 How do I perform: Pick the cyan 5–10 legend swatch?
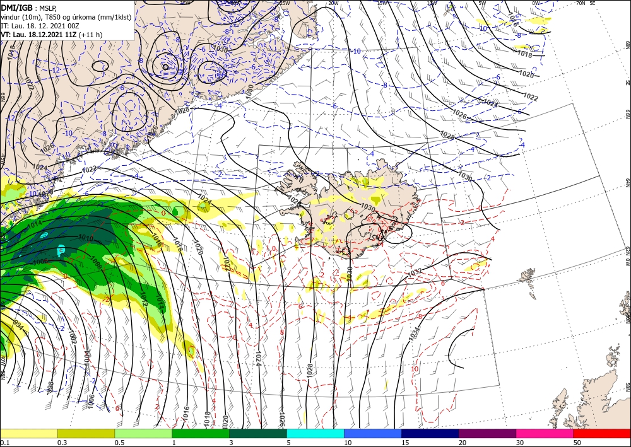click(315, 433)
